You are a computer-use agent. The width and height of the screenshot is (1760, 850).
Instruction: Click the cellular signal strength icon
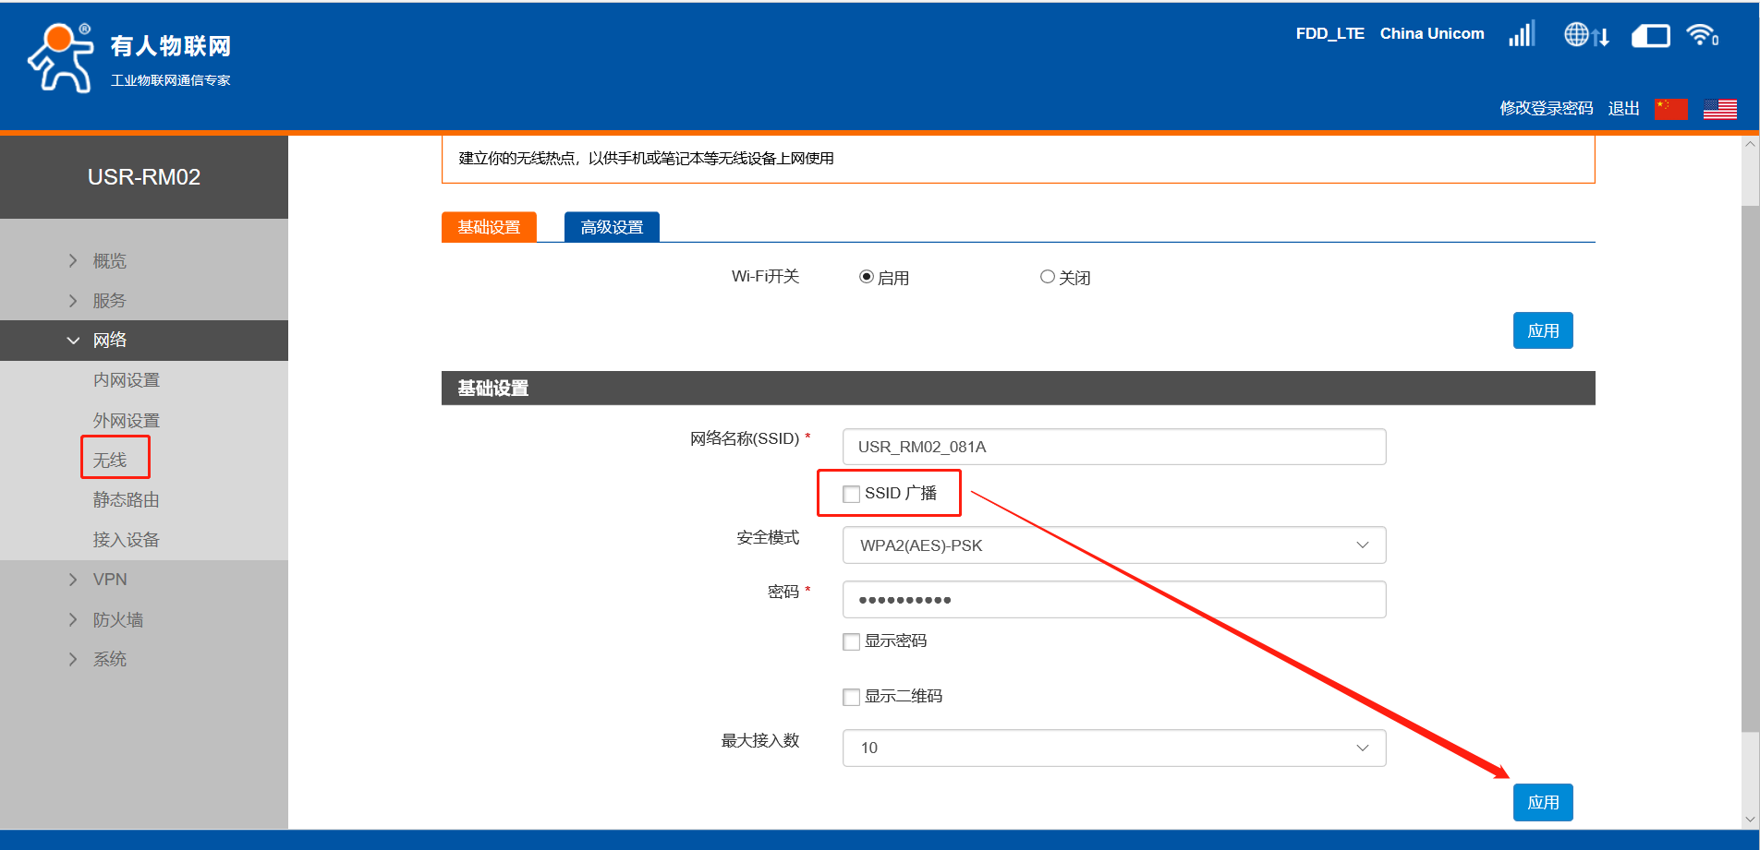(1522, 34)
